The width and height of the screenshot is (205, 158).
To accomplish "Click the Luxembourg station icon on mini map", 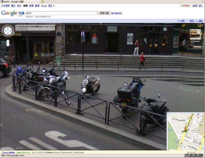I will coord(177,142).
